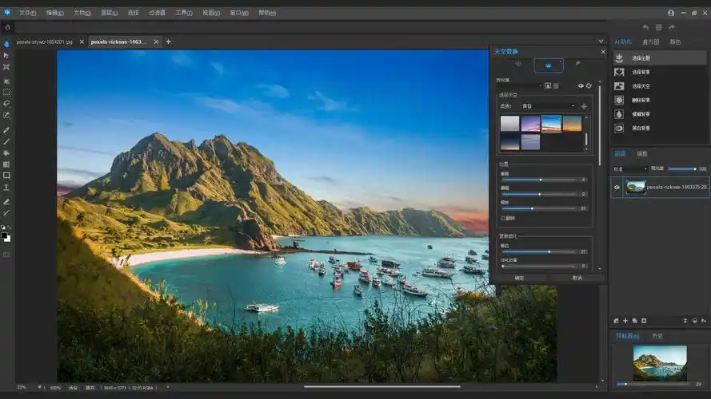Image resolution: width=711 pixels, height=399 pixels.
Task: Open the 类别 sky category dropdown
Action: [x=548, y=106]
